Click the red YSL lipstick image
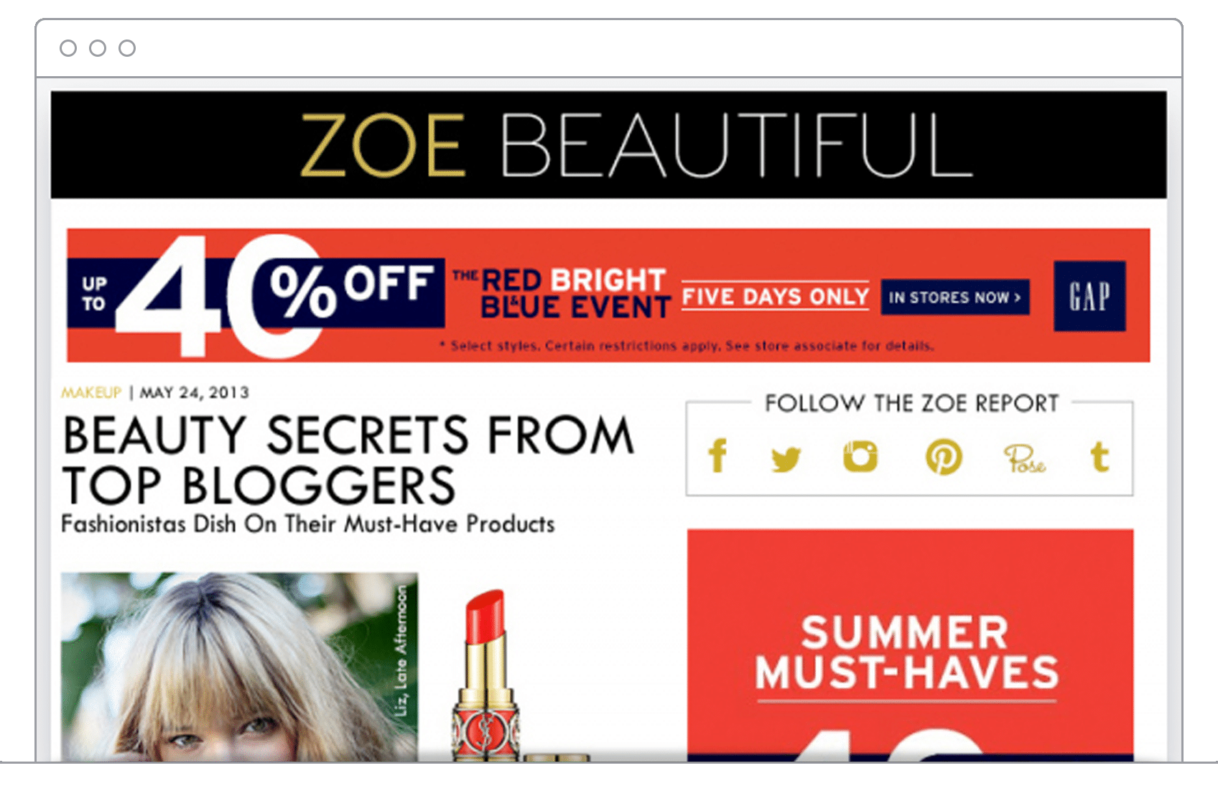The image size is (1218, 786). [485, 675]
